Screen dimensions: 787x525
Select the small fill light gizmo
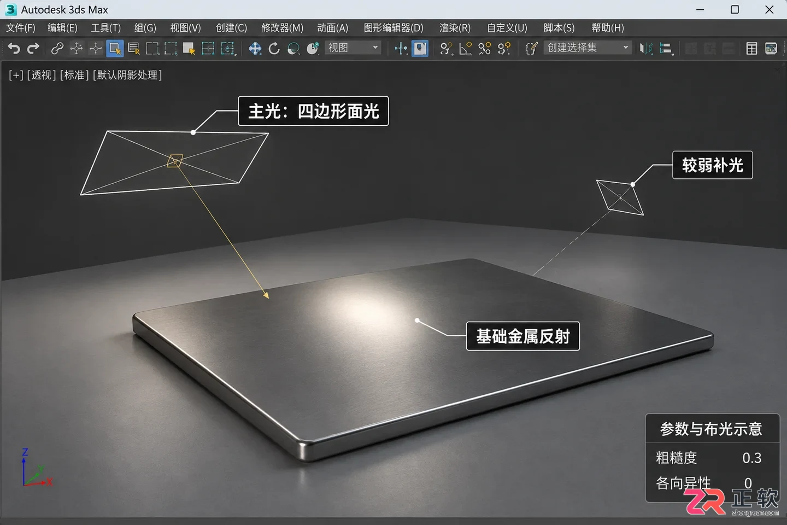pyautogui.click(x=620, y=197)
